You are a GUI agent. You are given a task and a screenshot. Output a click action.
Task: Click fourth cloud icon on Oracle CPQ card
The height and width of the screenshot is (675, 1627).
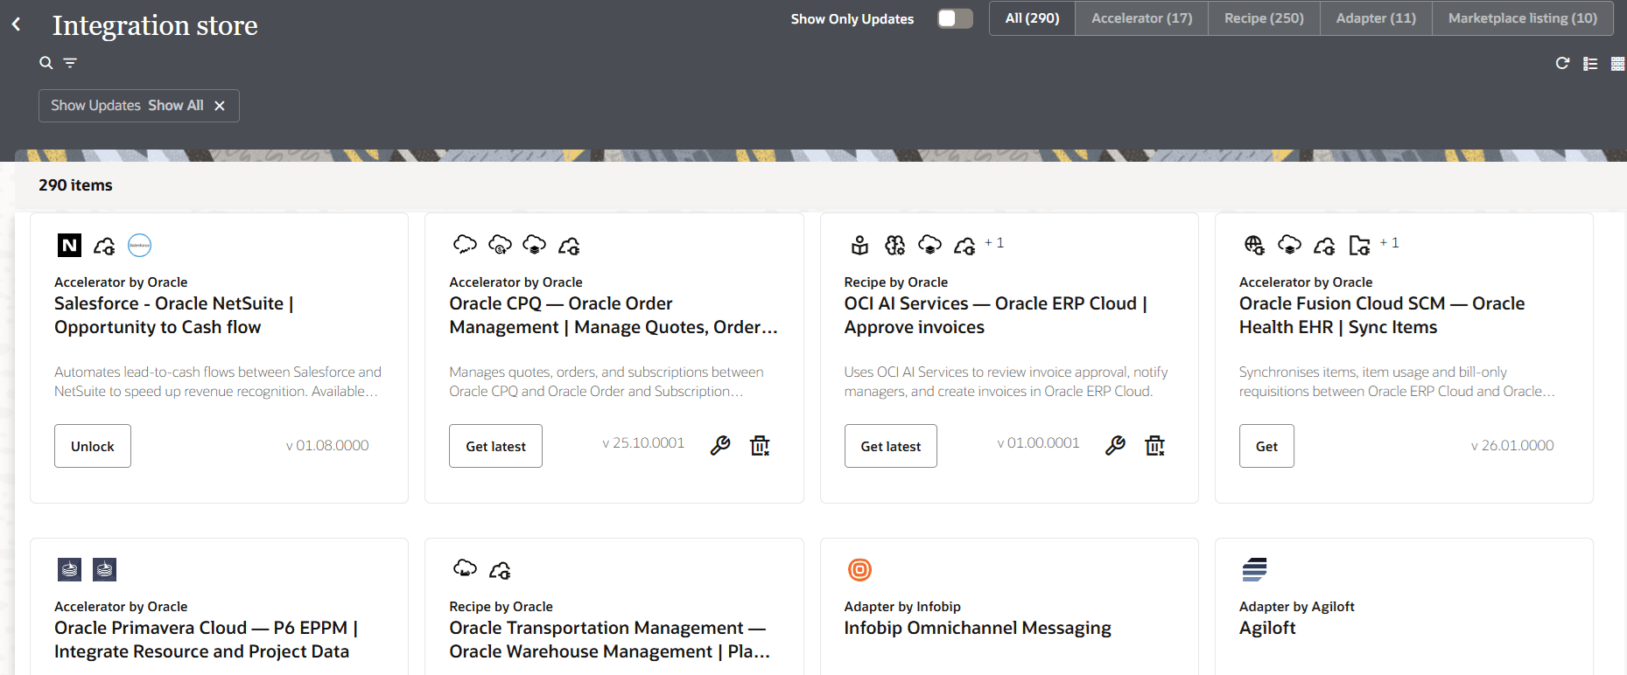click(x=570, y=247)
